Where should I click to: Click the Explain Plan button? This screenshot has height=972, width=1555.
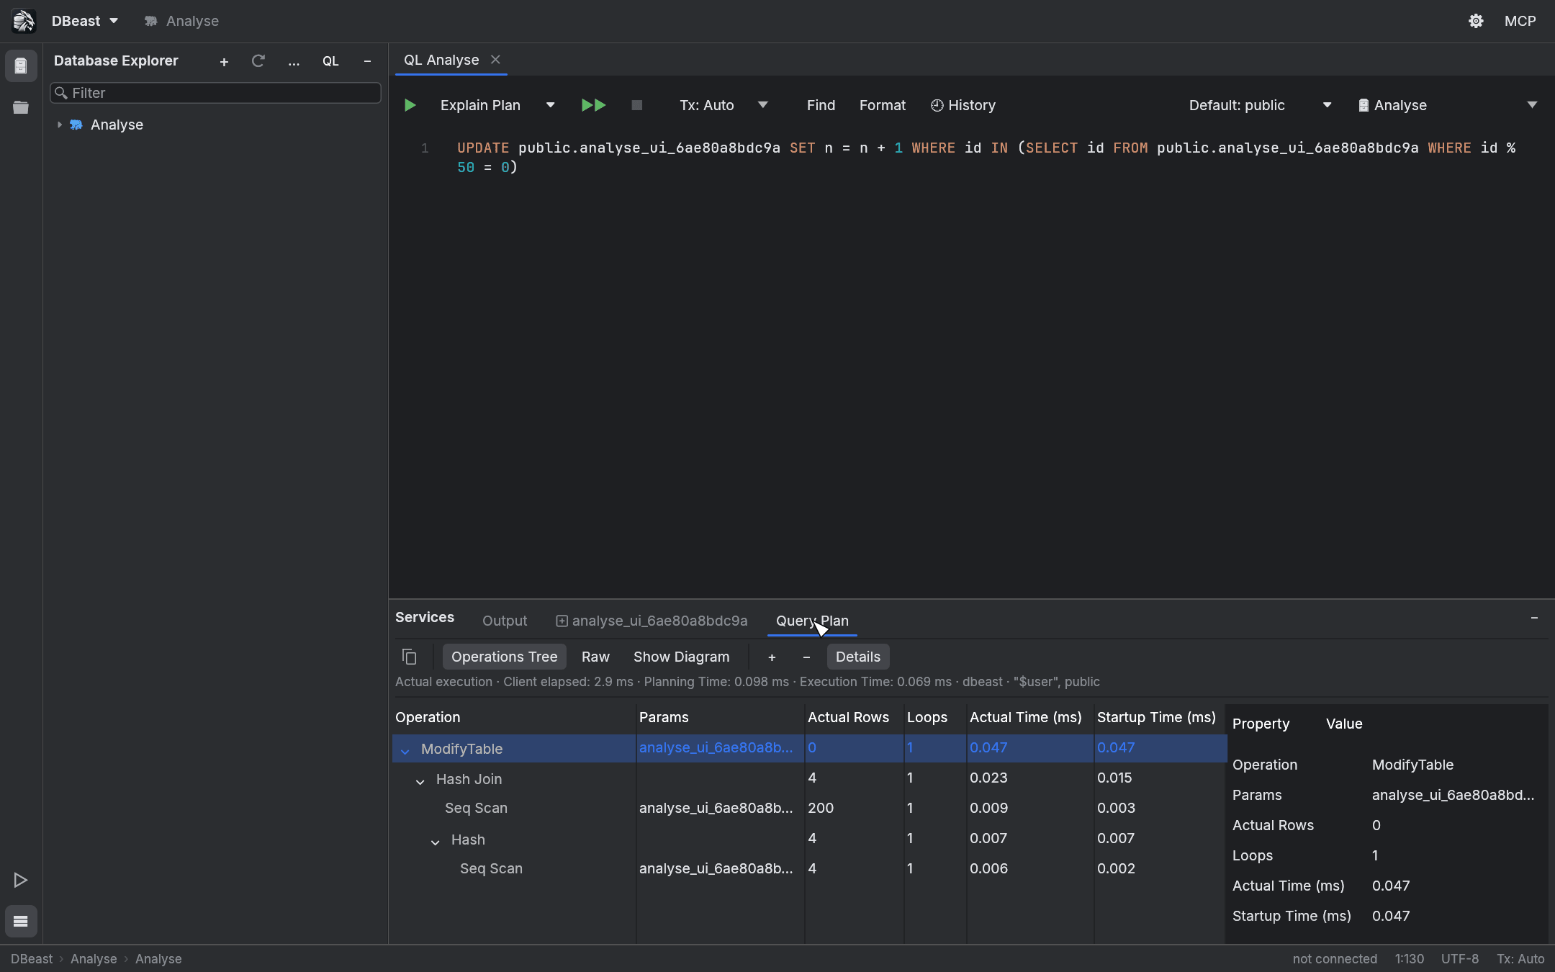click(x=480, y=105)
